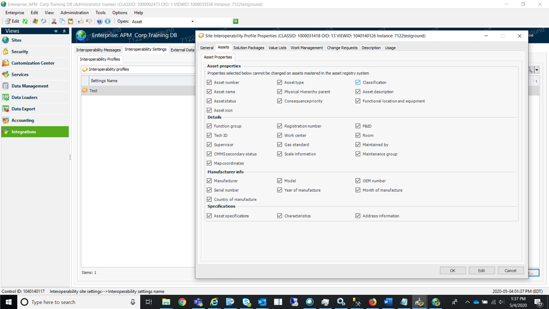Click the Edit button in dialog
Image resolution: width=549 pixels, height=309 pixels.
pos(481,271)
